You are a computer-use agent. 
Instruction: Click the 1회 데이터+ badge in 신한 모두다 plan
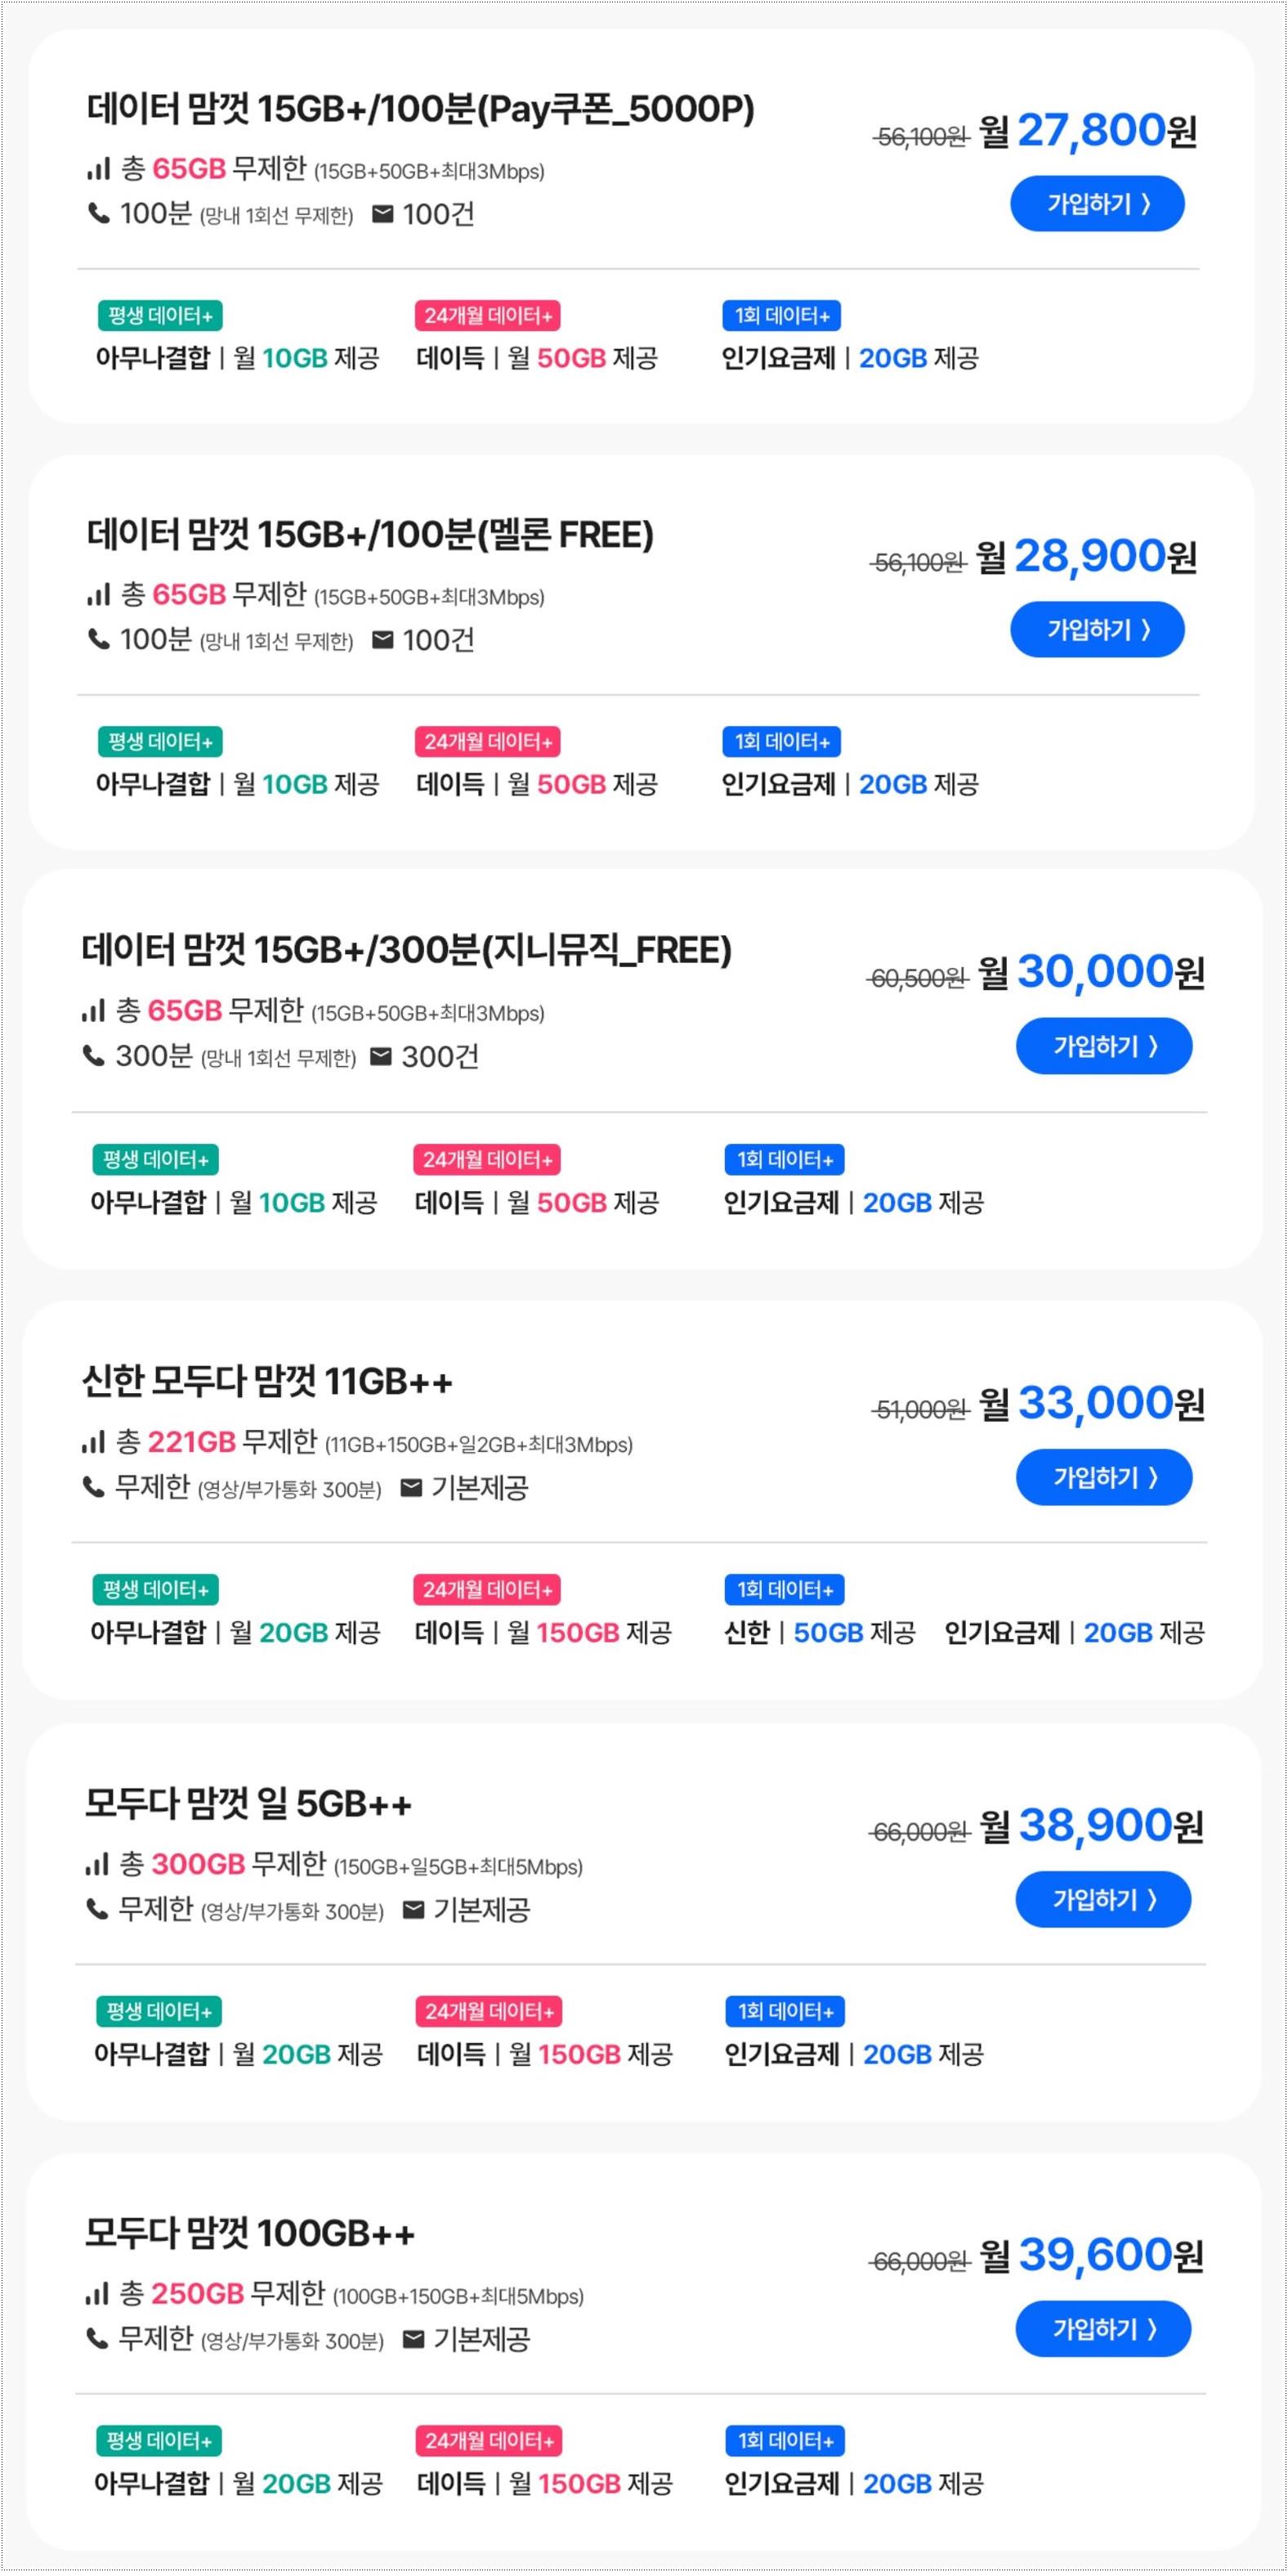pyautogui.click(x=785, y=1589)
